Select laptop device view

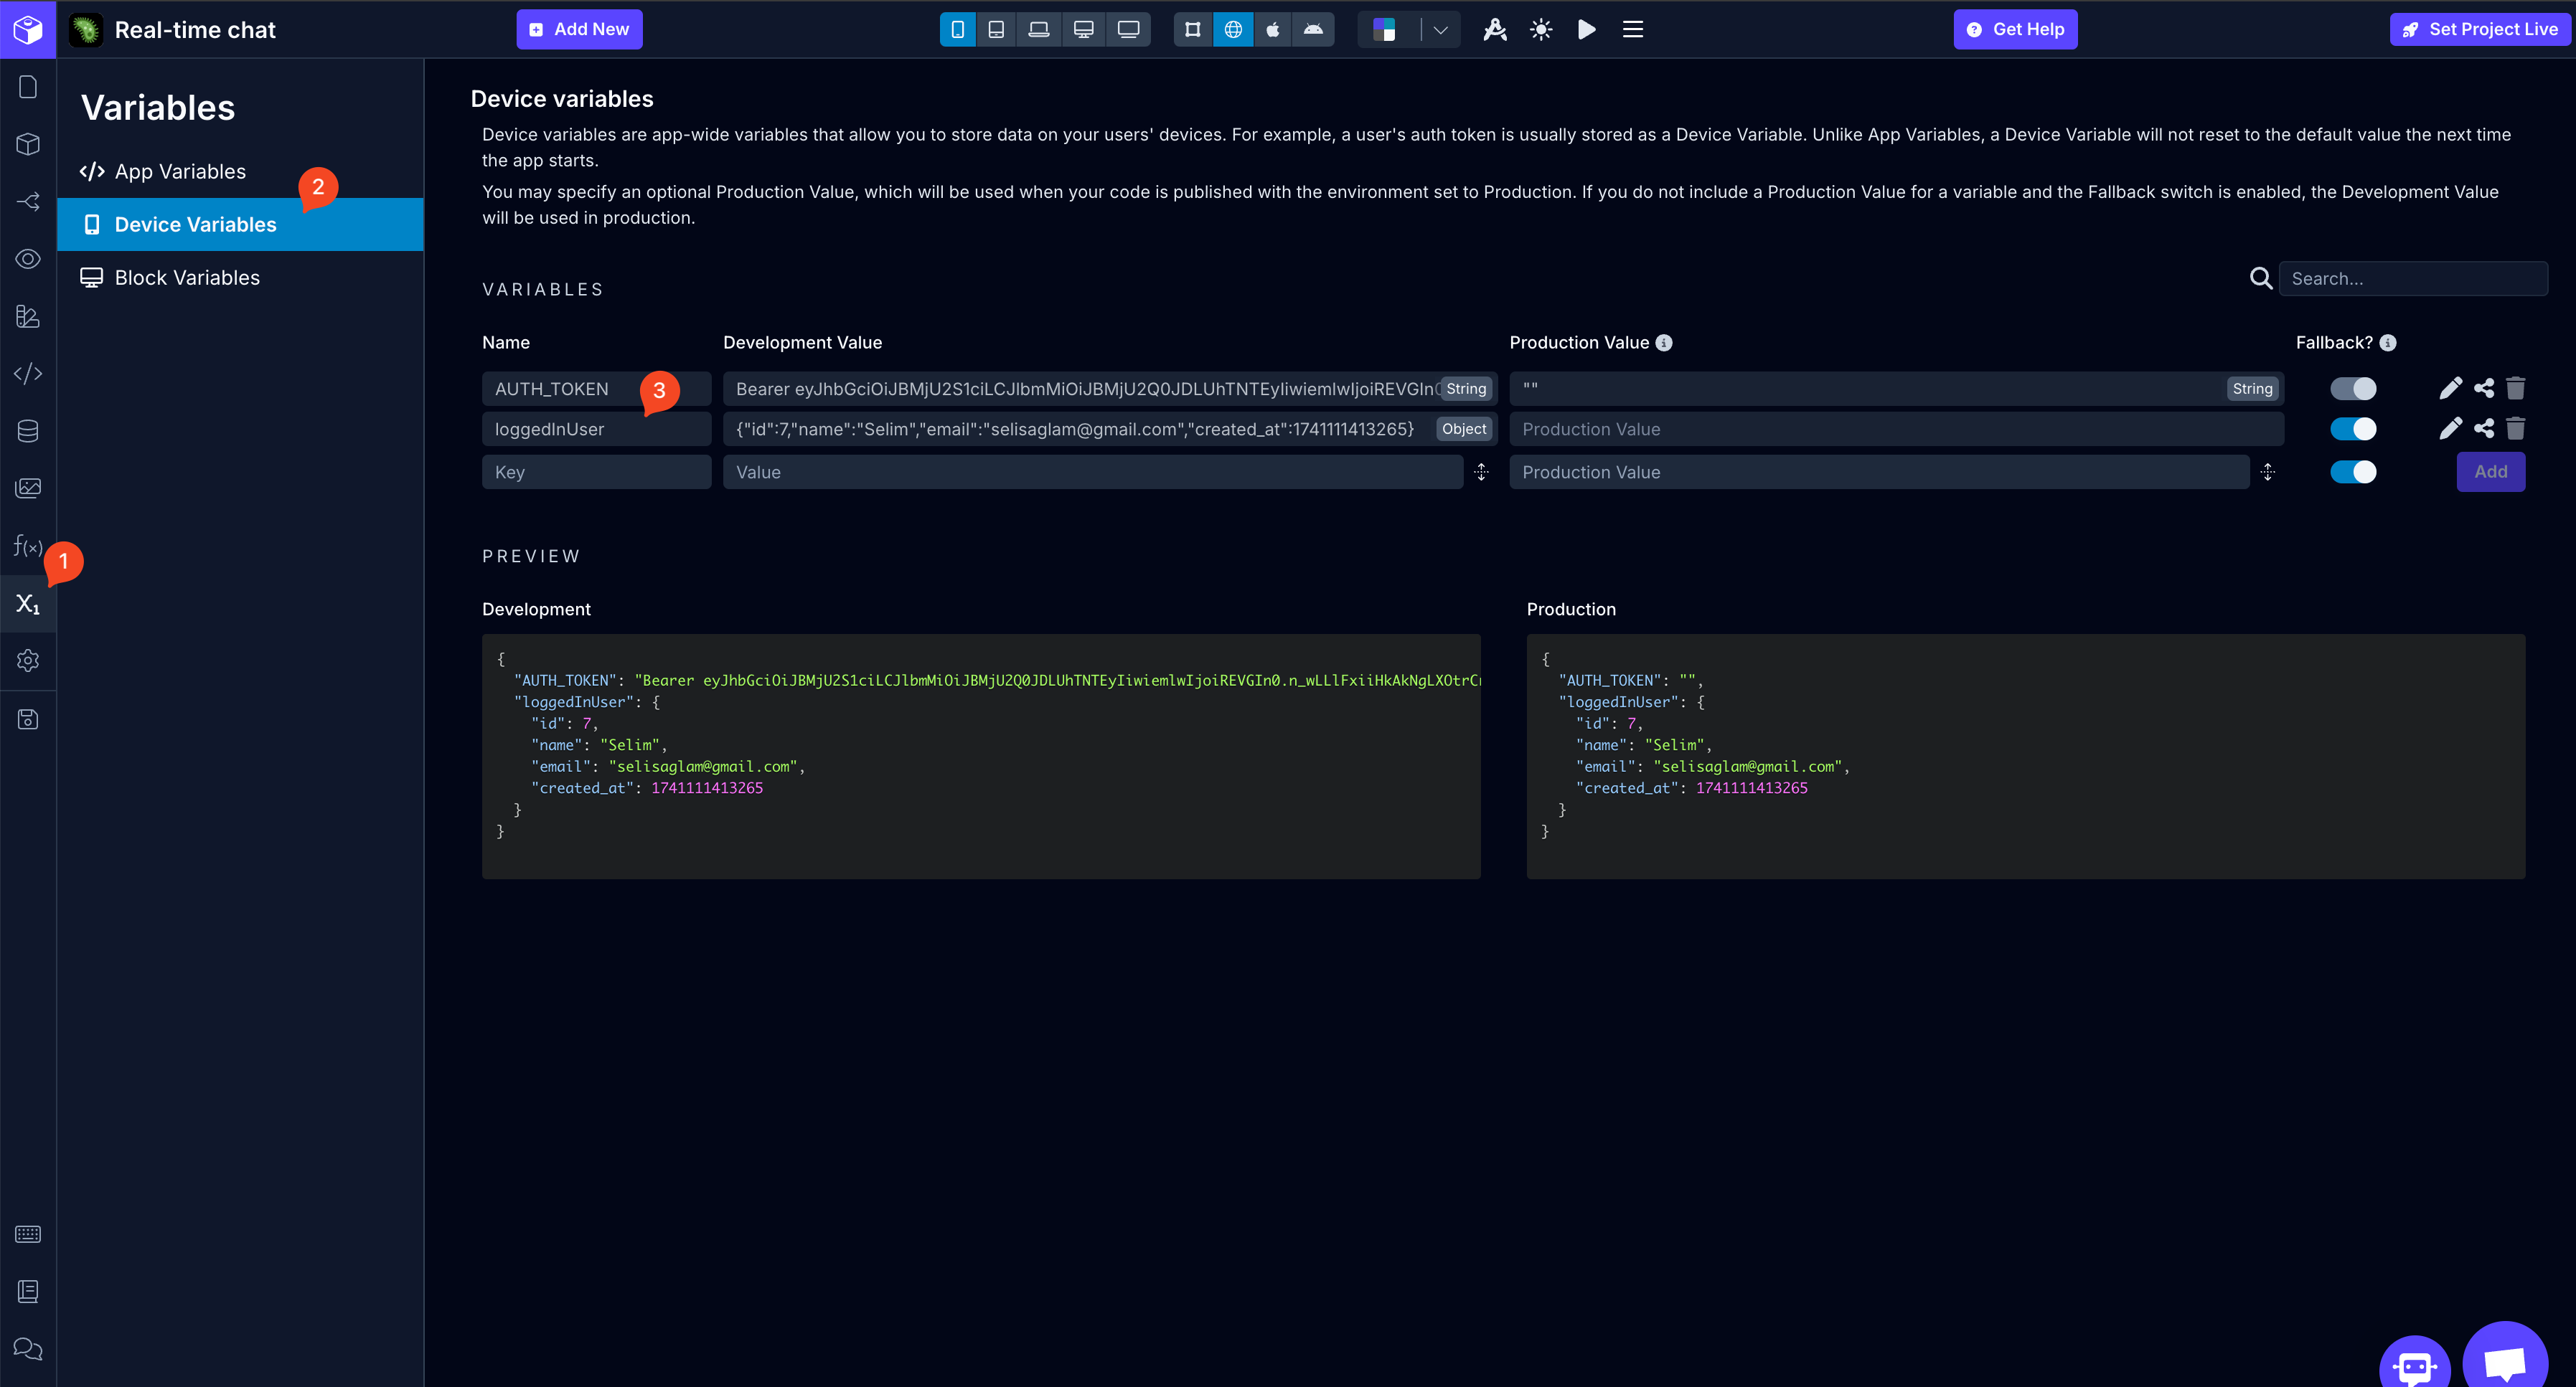click(x=1039, y=29)
